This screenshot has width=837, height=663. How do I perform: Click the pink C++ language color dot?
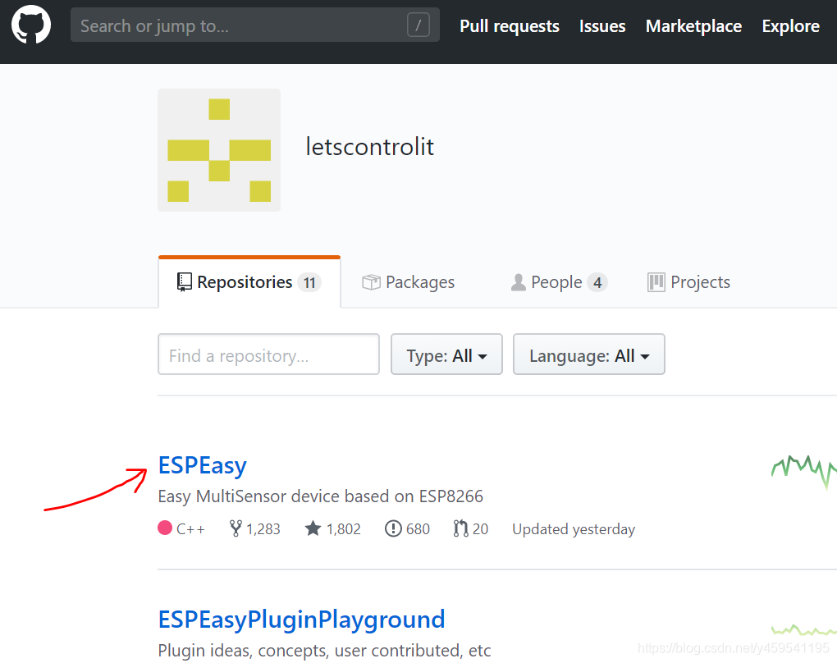pos(165,528)
